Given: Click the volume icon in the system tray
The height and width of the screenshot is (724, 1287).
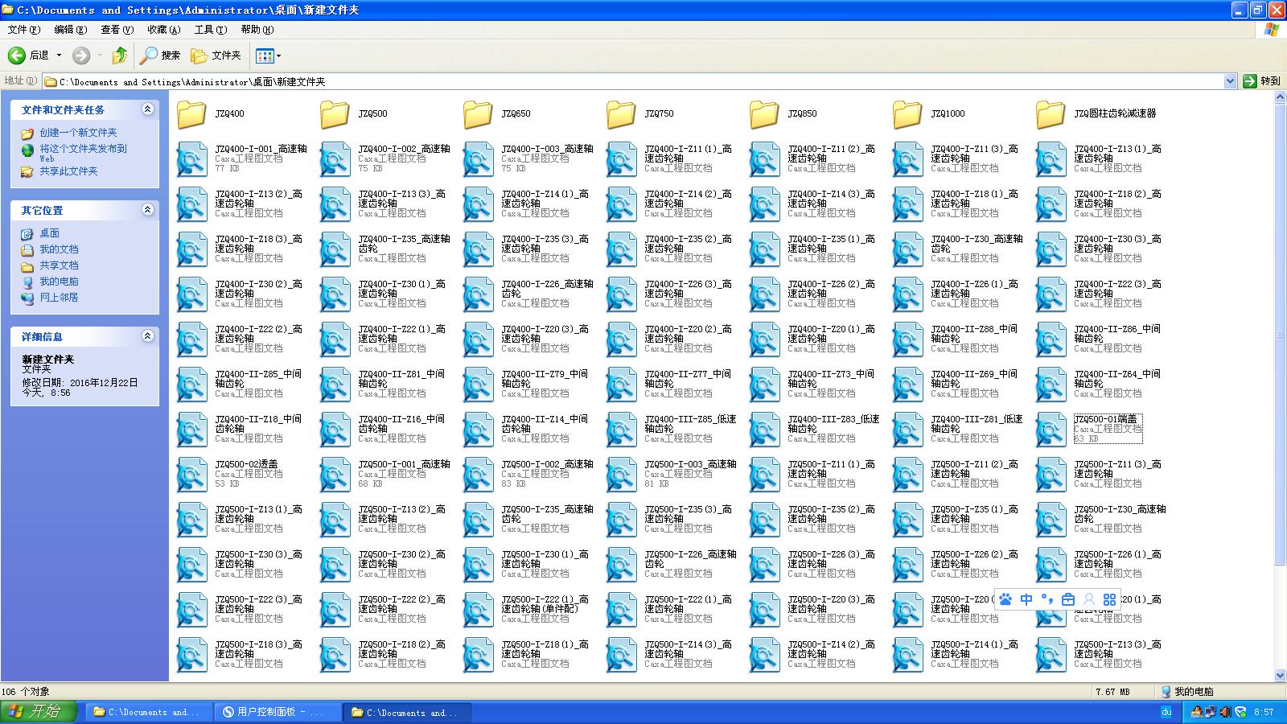Looking at the screenshot, I should 1226,712.
